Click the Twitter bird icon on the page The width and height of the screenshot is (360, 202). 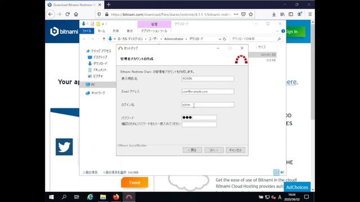coord(64,147)
